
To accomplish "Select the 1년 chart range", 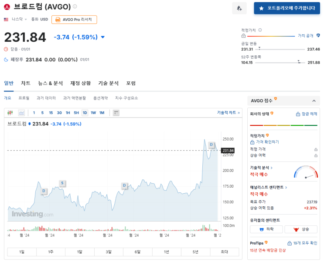I will tap(167, 252).
